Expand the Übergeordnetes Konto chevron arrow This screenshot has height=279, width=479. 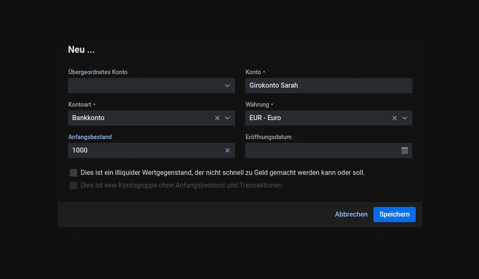(x=227, y=86)
